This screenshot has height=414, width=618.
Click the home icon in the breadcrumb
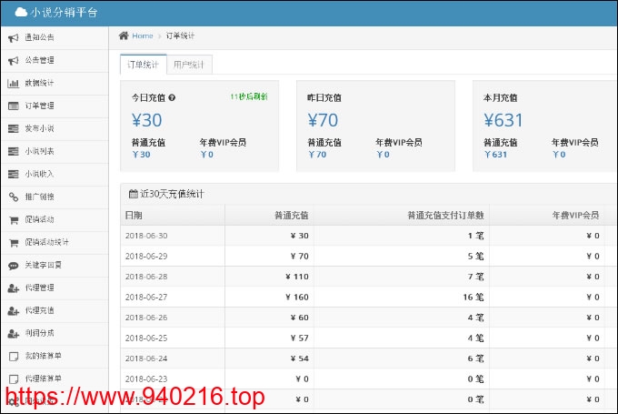click(x=124, y=35)
